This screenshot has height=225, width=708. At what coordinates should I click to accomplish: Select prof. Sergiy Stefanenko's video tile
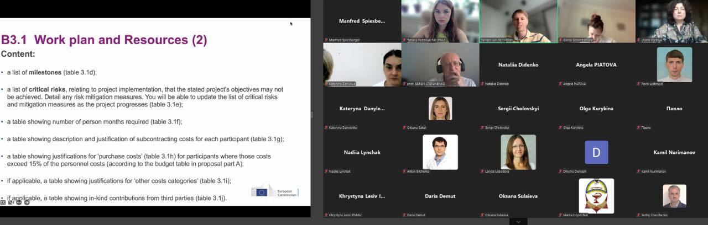[440, 65]
